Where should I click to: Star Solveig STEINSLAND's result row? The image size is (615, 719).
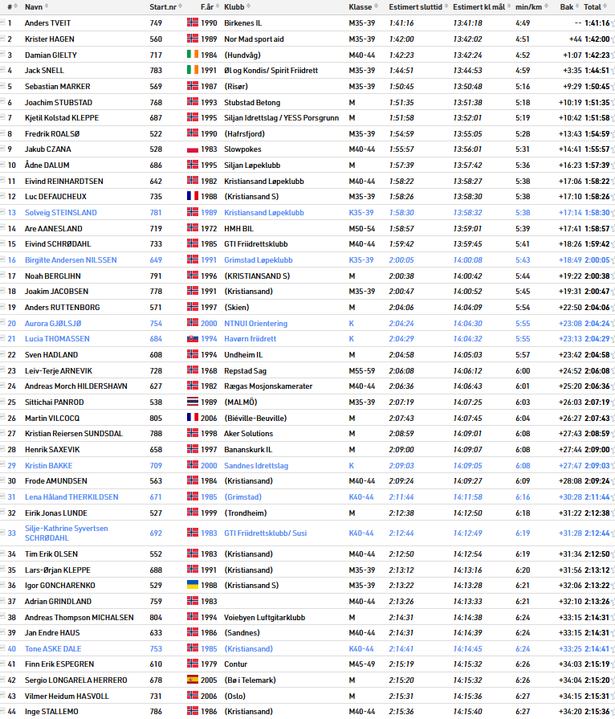pos(611,213)
